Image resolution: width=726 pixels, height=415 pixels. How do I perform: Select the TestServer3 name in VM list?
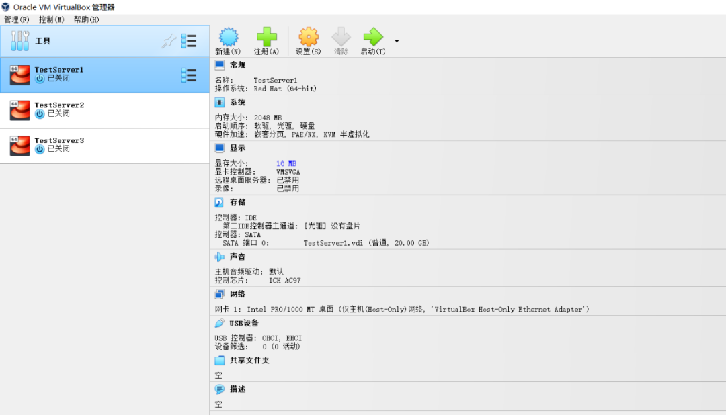click(59, 140)
